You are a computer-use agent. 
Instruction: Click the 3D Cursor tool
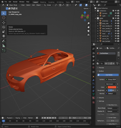tap(4, 18)
